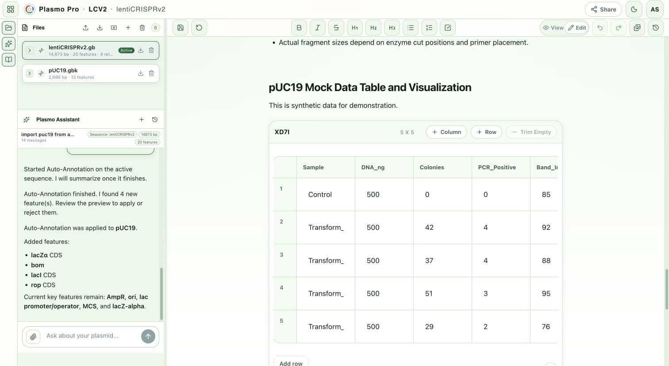669x366 pixels.
Task: Click the Colonies cell showing 51
Action: pyautogui.click(x=442, y=294)
